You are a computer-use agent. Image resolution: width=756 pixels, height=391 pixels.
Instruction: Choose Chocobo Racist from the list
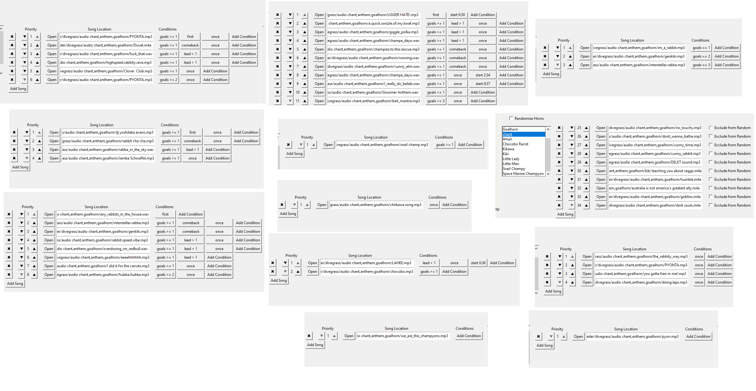pos(524,144)
